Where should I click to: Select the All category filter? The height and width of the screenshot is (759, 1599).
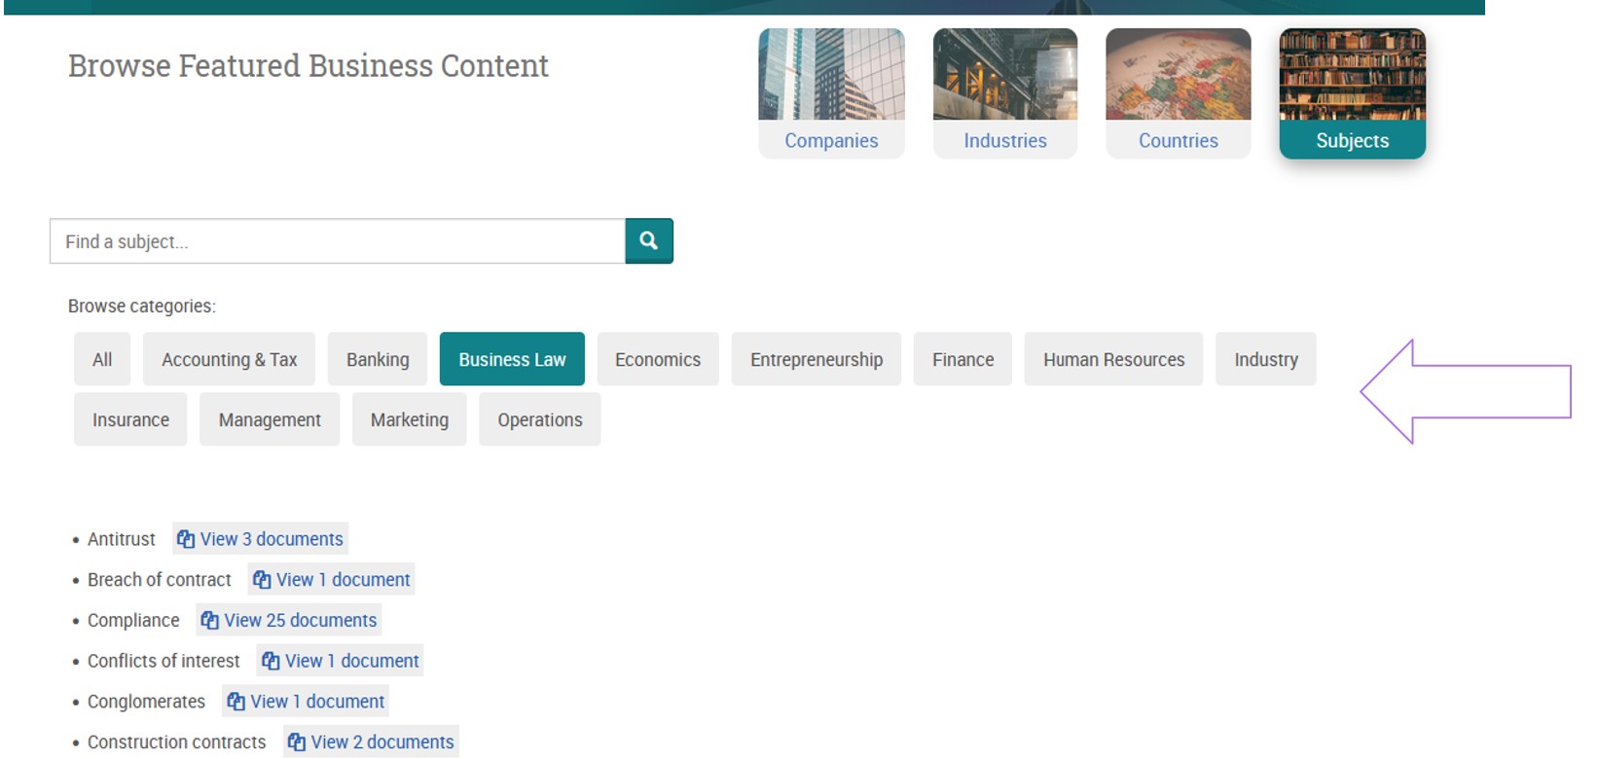[102, 359]
